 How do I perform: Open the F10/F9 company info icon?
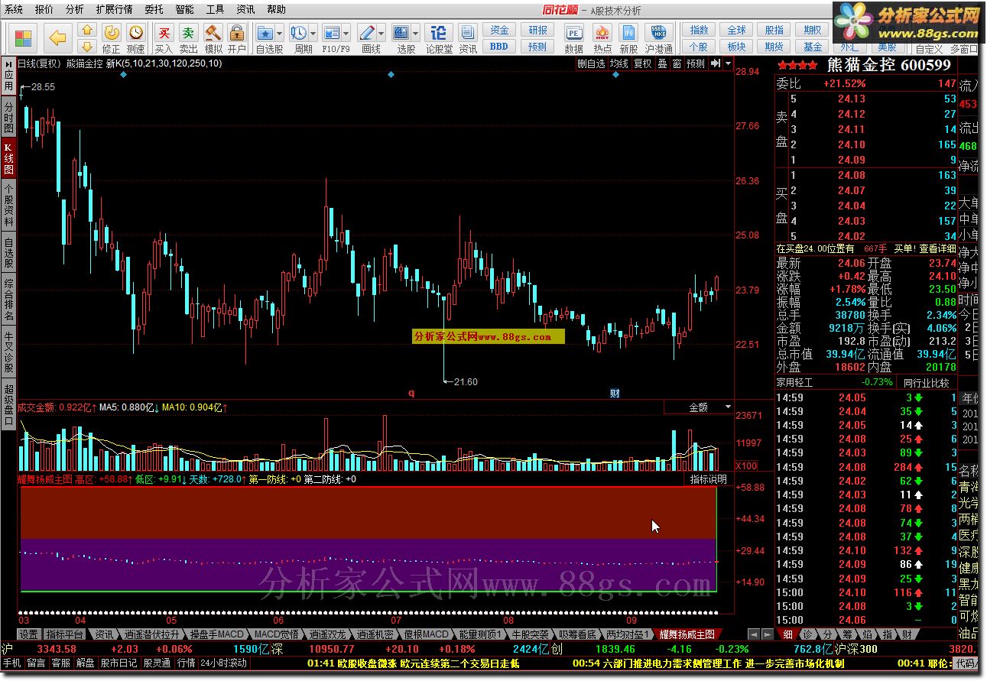pyautogui.click(x=331, y=33)
